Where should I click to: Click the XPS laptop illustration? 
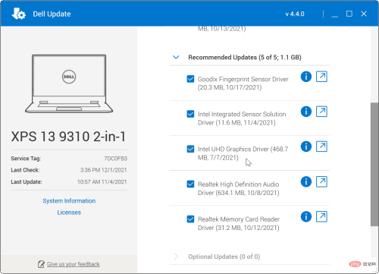69,83
